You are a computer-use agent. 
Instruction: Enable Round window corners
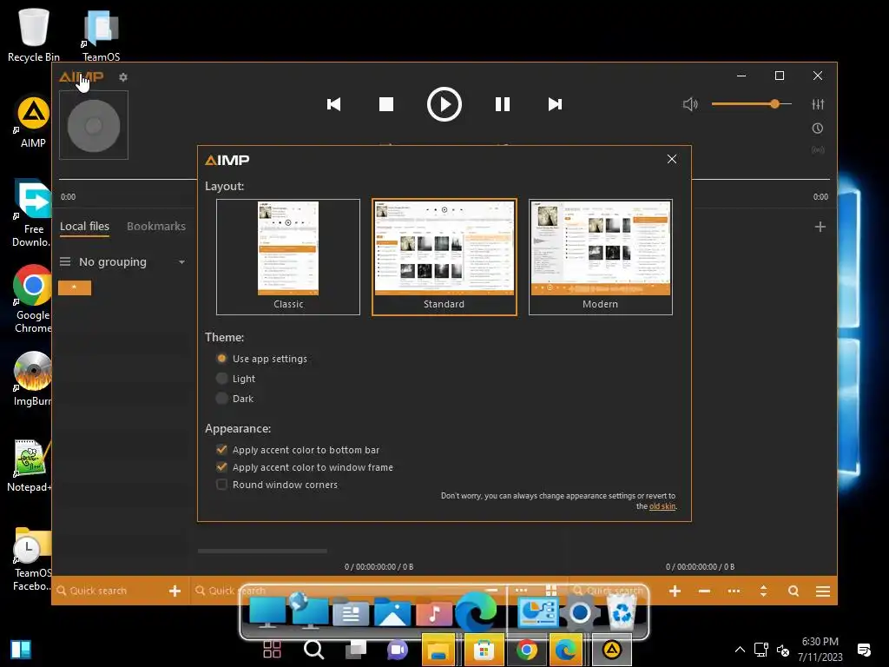[277, 485]
